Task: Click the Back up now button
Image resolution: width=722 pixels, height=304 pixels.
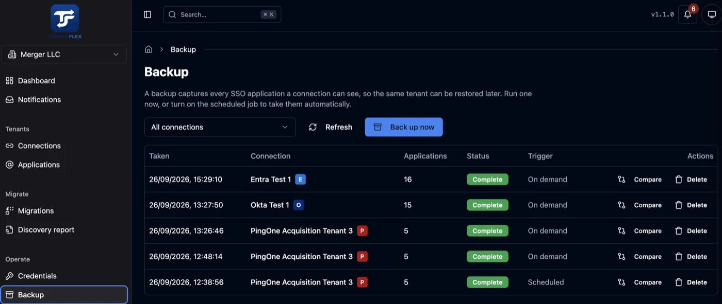Action: click(404, 127)
